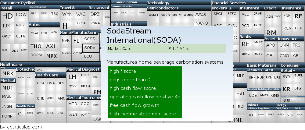Viewport: 305px width, 130px height.
Task: Click the FL tile in Manufacturing
Action: [77, 40]
